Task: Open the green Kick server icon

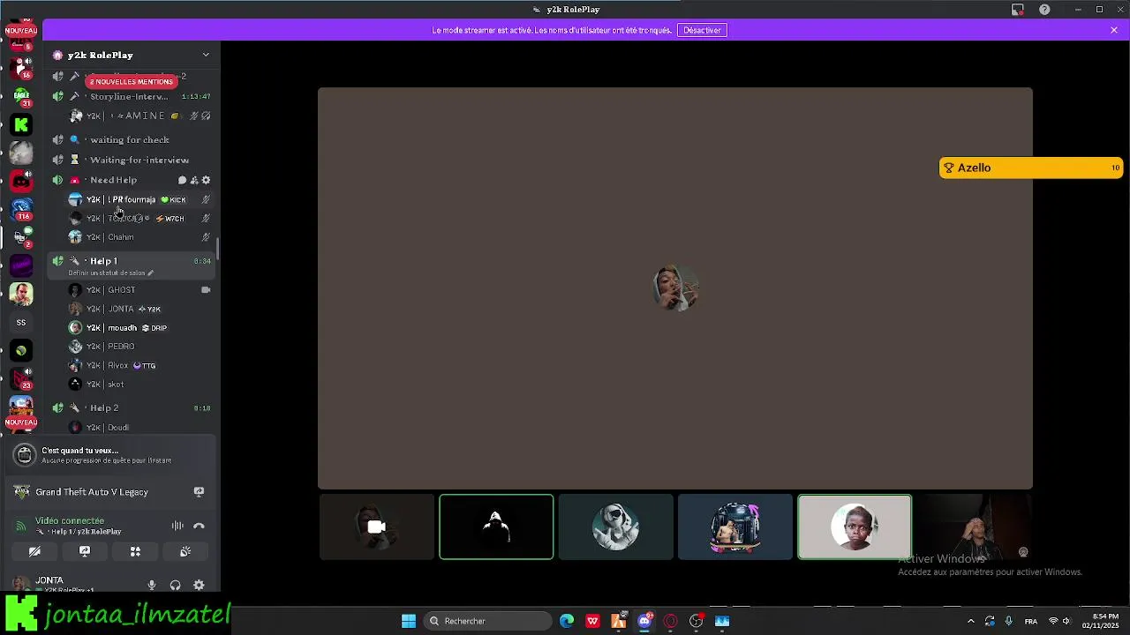Action: [21, 124]
